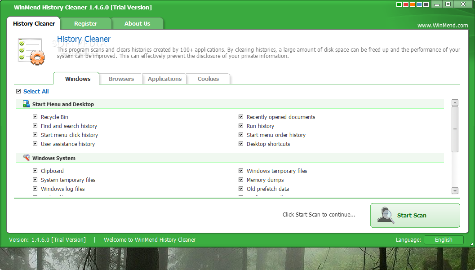
Task: Click the Windows System section icon
Action: pos(27,158)
